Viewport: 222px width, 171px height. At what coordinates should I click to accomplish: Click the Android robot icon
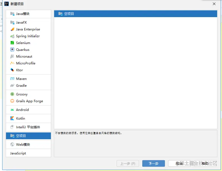(12, 110)
